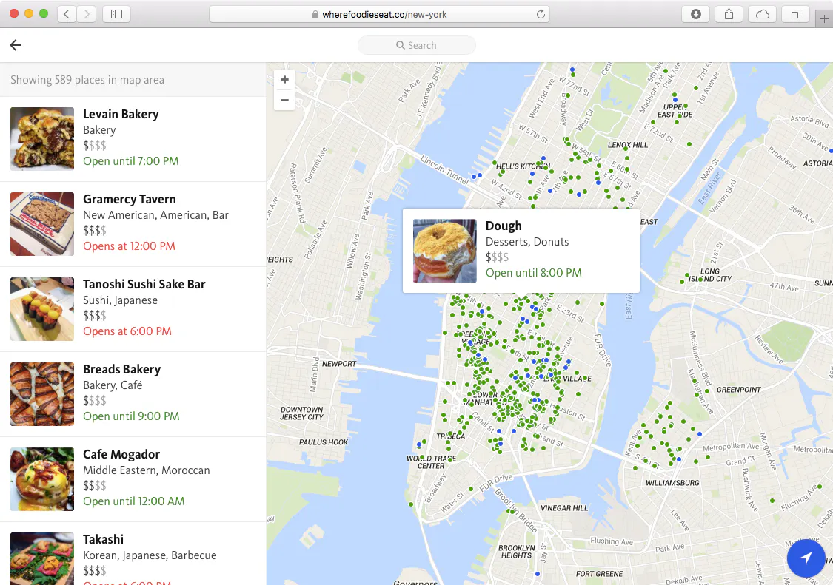The image size is (833, 585).
Task: Click the ASTORIA map label
Action: pos(817,163)
